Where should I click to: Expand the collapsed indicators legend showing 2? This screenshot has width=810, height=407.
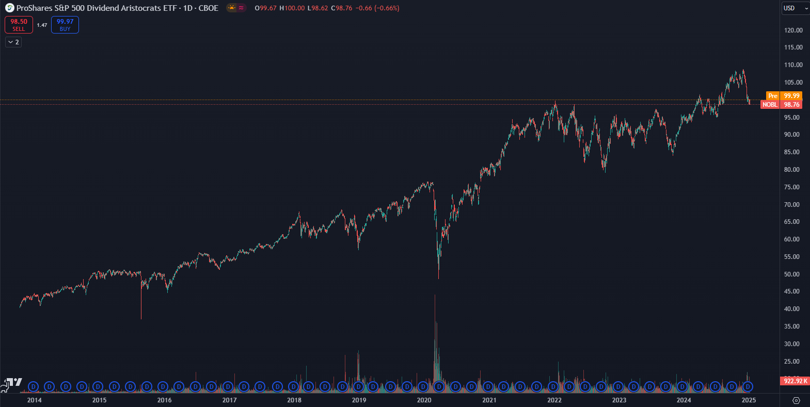(x=13, y=42)
